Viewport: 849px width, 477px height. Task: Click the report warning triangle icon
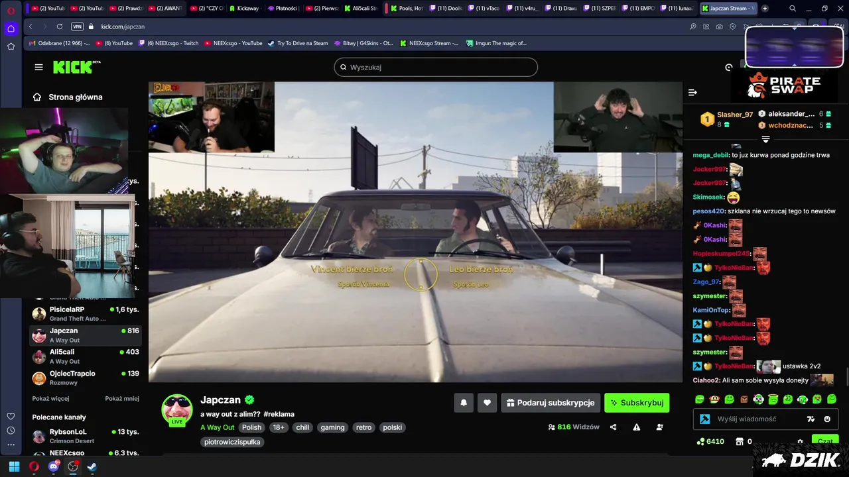click(636, 427)
